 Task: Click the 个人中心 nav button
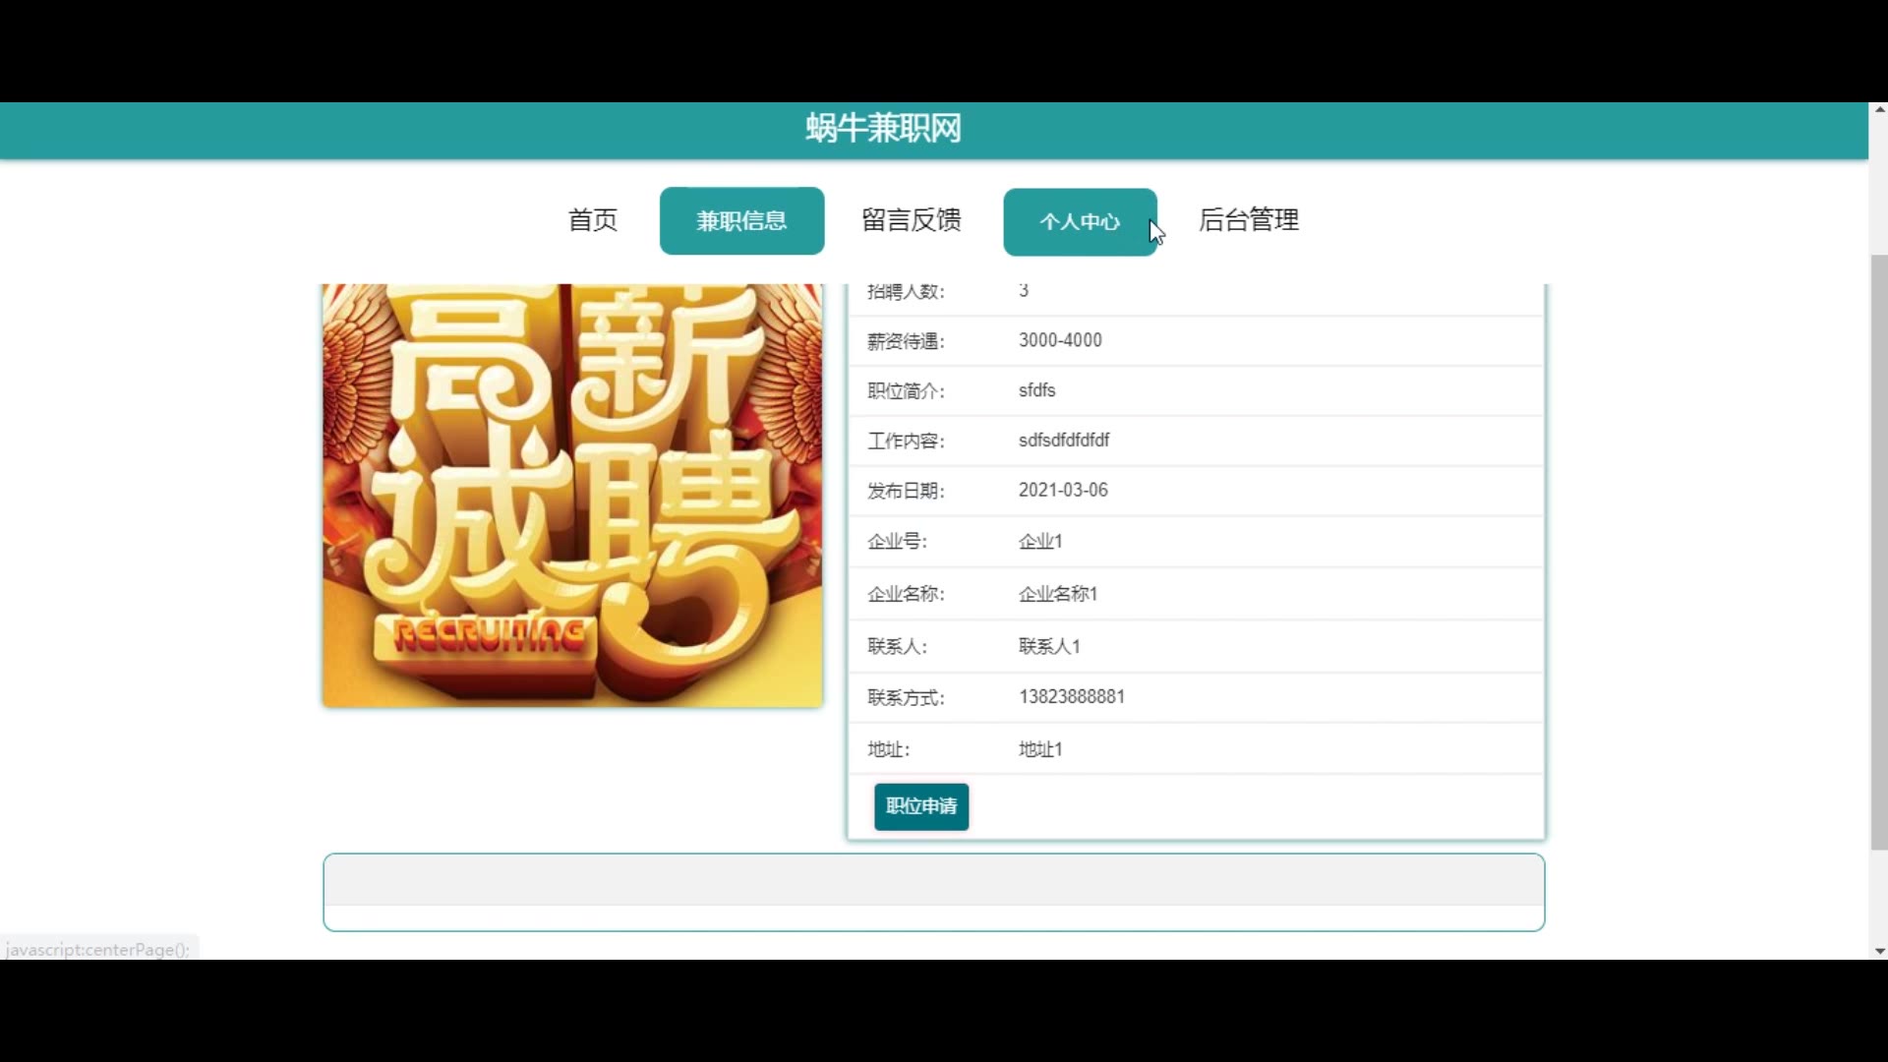click(x=1079, y=222)
